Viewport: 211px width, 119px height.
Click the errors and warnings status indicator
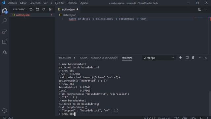pos(8,118)
